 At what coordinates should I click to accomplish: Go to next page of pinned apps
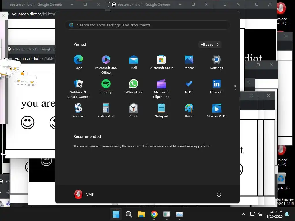pos(235,89)
